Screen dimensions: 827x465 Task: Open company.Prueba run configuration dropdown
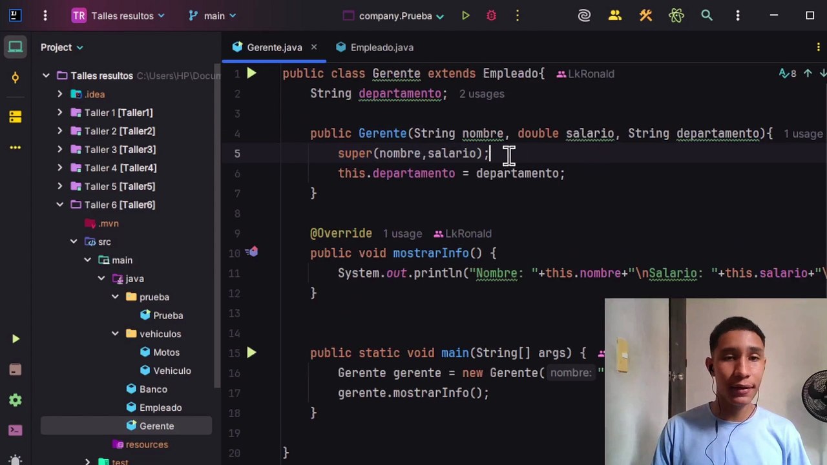(x=393, y=15)
